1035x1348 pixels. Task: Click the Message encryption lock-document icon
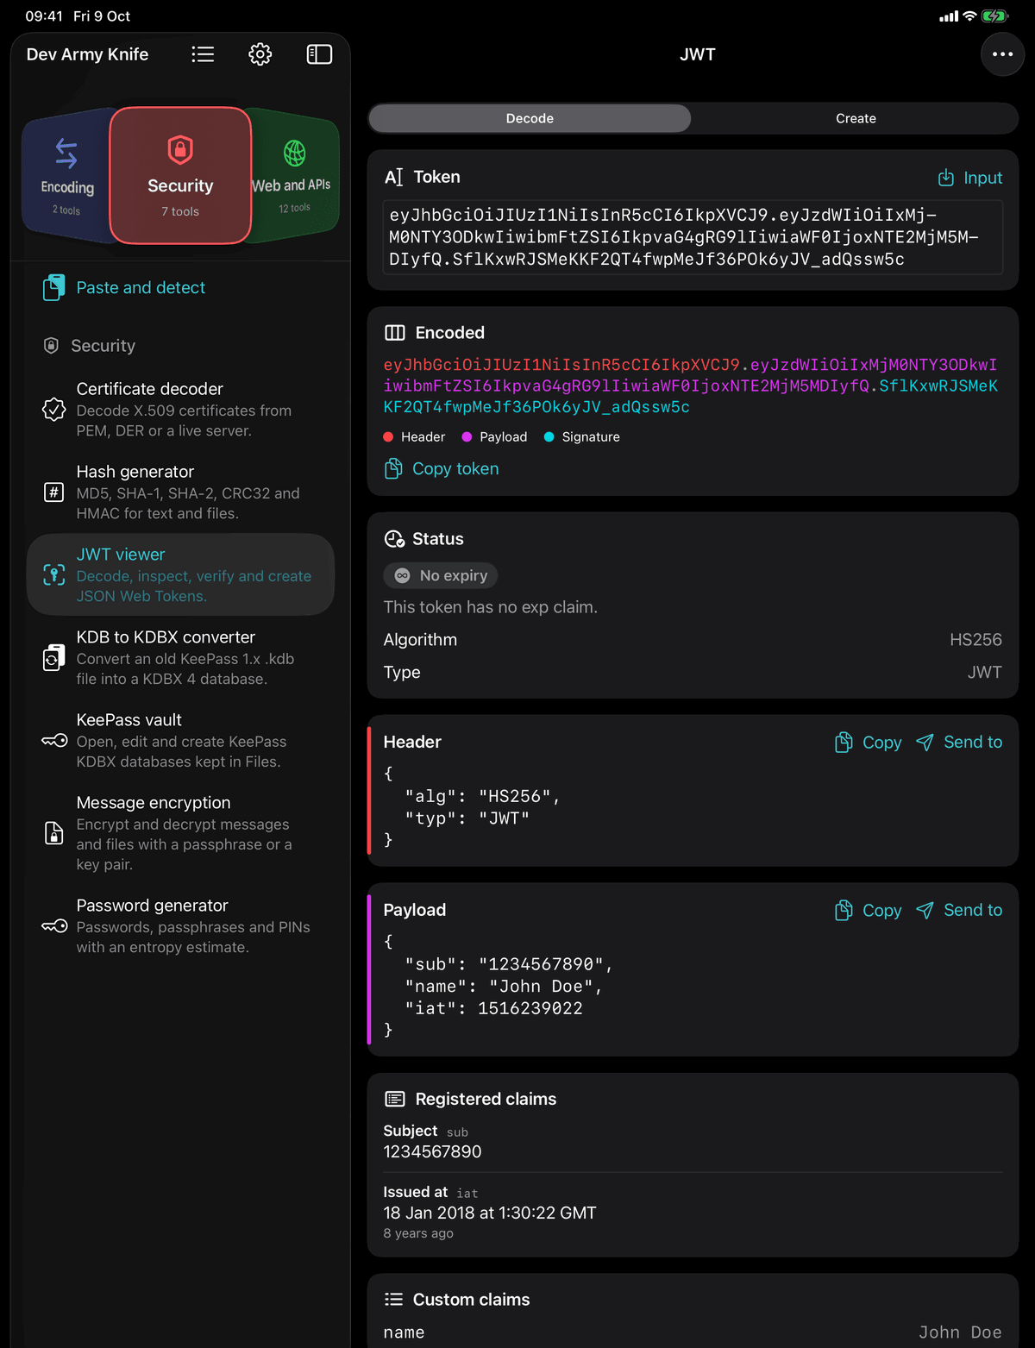pyautogui.click(x=53, y=832)
